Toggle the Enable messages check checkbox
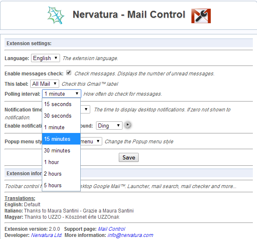The height and width of the screenshot is (239, 257). click(x=69, y=72)
